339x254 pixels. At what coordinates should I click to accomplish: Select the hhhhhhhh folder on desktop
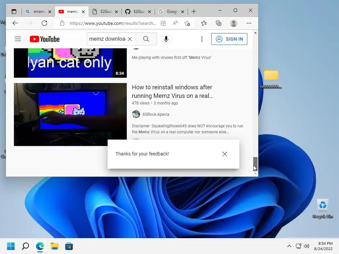[271, 79]
